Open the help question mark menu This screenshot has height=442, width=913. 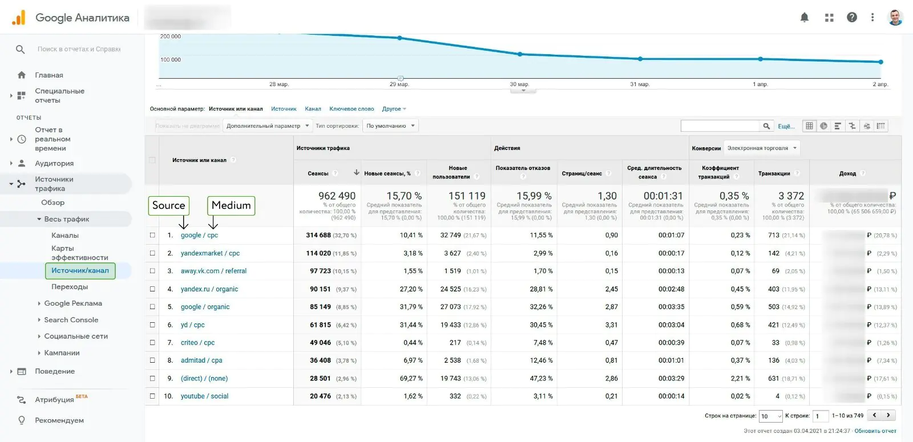pyautogui.click(x=852, y=18)
